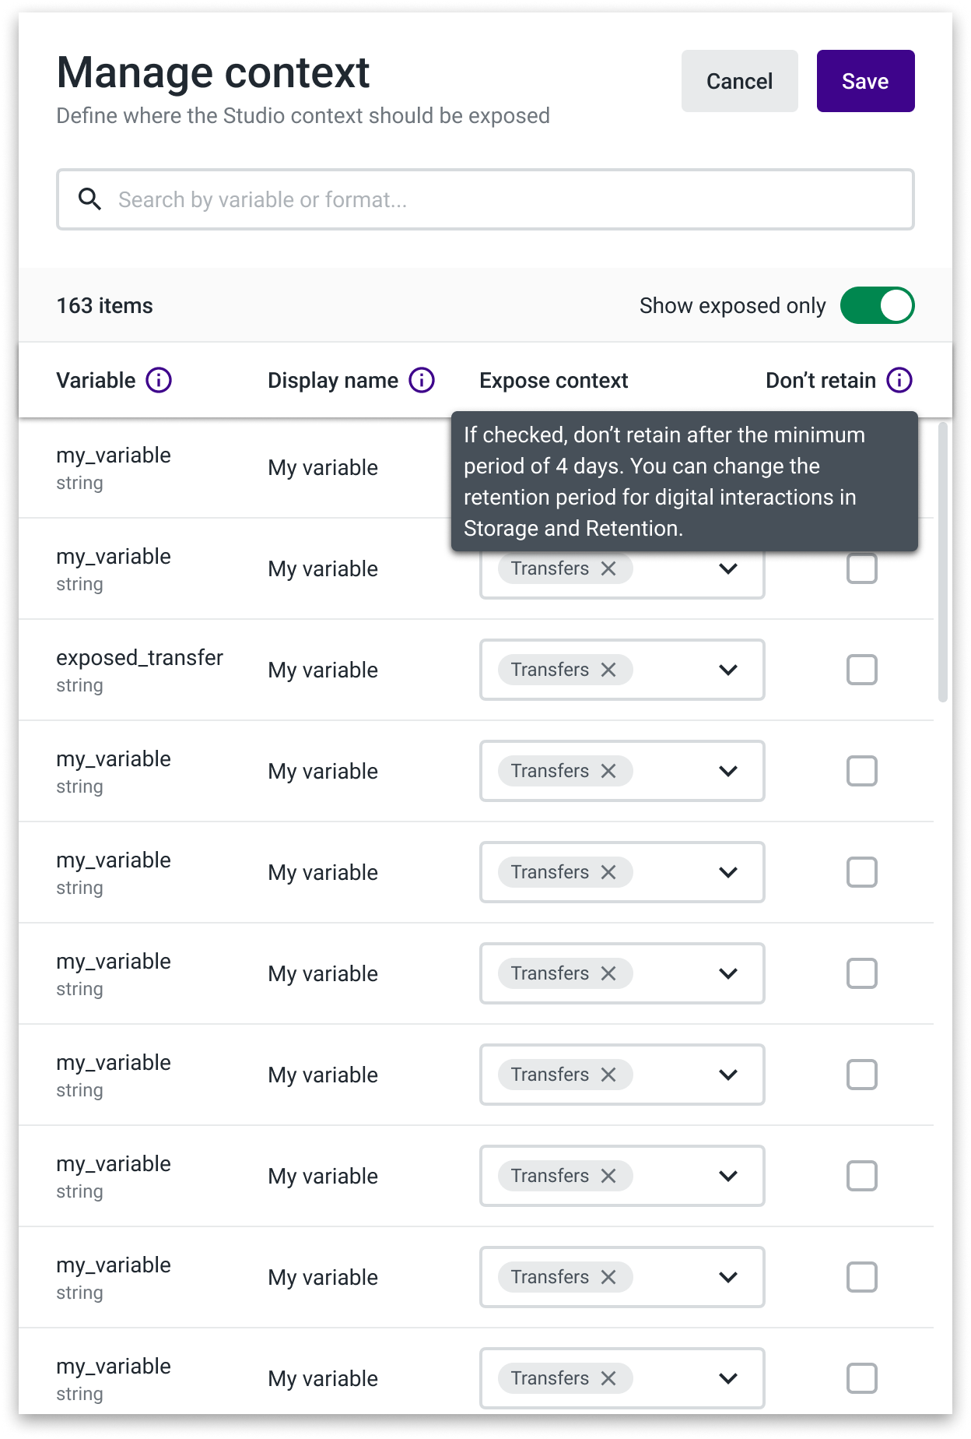Image resolution: width=971 pixels, height=1439 pixels.
Task: Click the Don't retain info icon
Action: pyautogui.click(x=899, y=380)
